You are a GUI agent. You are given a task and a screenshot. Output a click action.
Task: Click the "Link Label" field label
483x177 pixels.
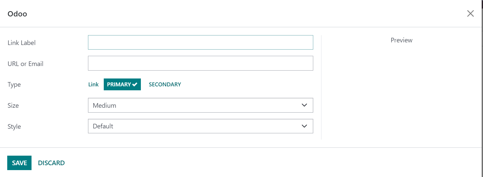21,43
